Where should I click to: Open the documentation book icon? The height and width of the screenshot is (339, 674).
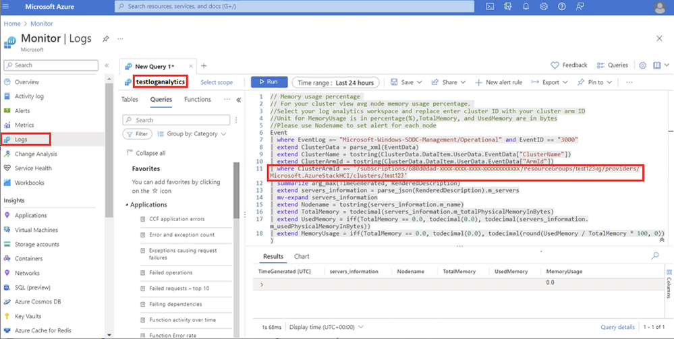656,65
